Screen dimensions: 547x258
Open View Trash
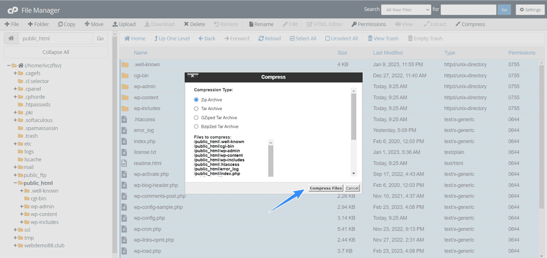pos(383,38)
